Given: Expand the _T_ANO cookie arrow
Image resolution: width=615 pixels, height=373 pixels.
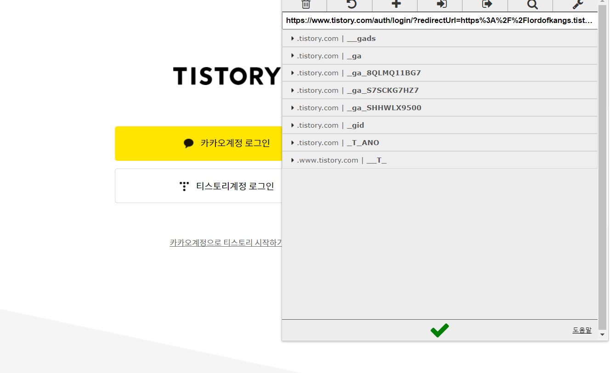Looking at the screenshot, I should click(x=293, y=143).
